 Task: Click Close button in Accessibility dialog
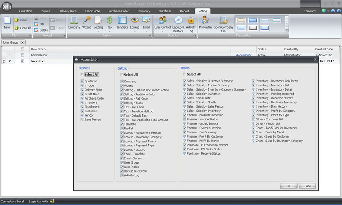click(307, 186)
